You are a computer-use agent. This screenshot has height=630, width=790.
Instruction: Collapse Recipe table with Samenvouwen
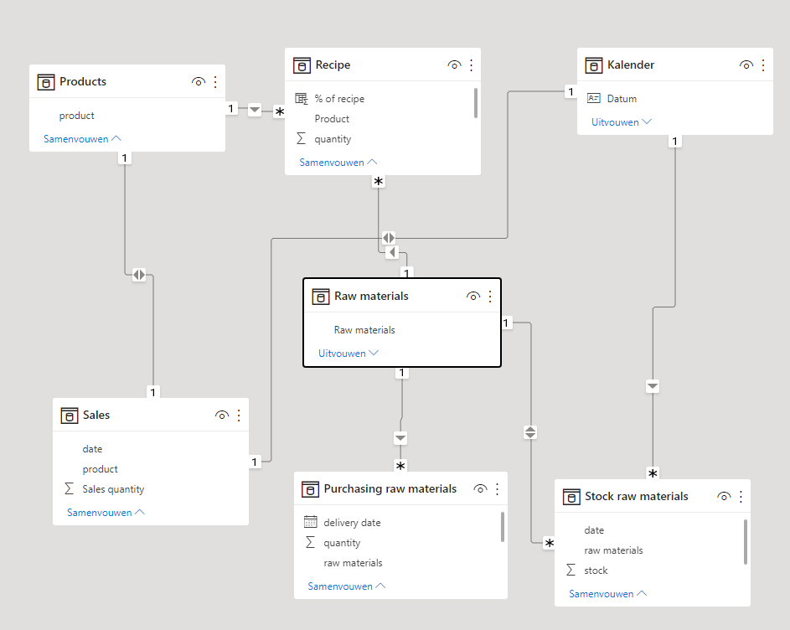coord(338,163)
